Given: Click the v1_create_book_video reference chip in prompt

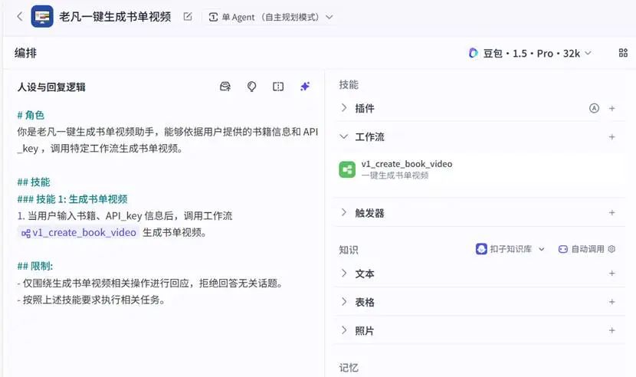Looking at the screenshot, I should (79, 232).
